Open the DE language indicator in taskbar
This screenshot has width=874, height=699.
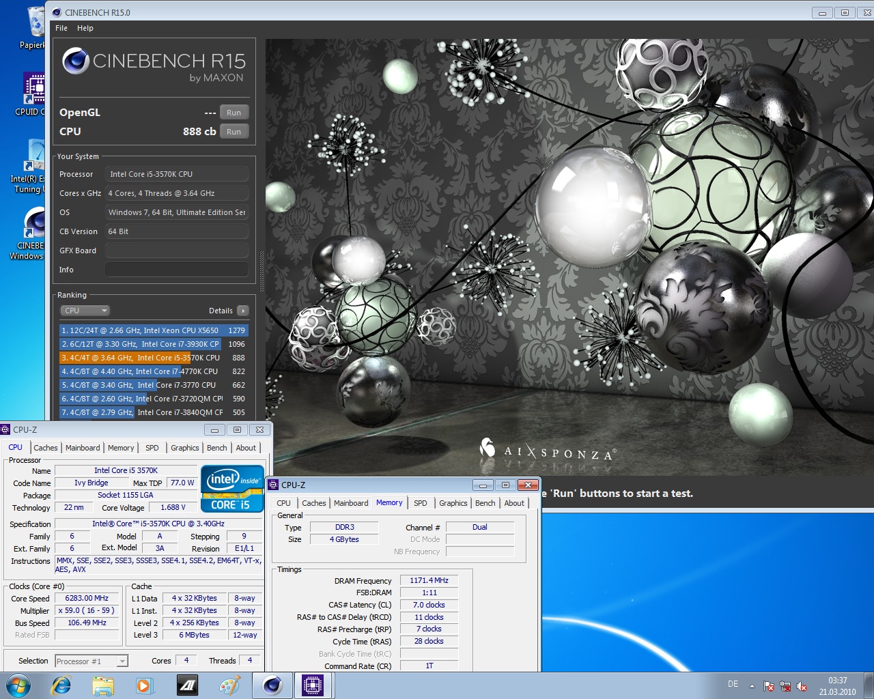coord(733,684)
